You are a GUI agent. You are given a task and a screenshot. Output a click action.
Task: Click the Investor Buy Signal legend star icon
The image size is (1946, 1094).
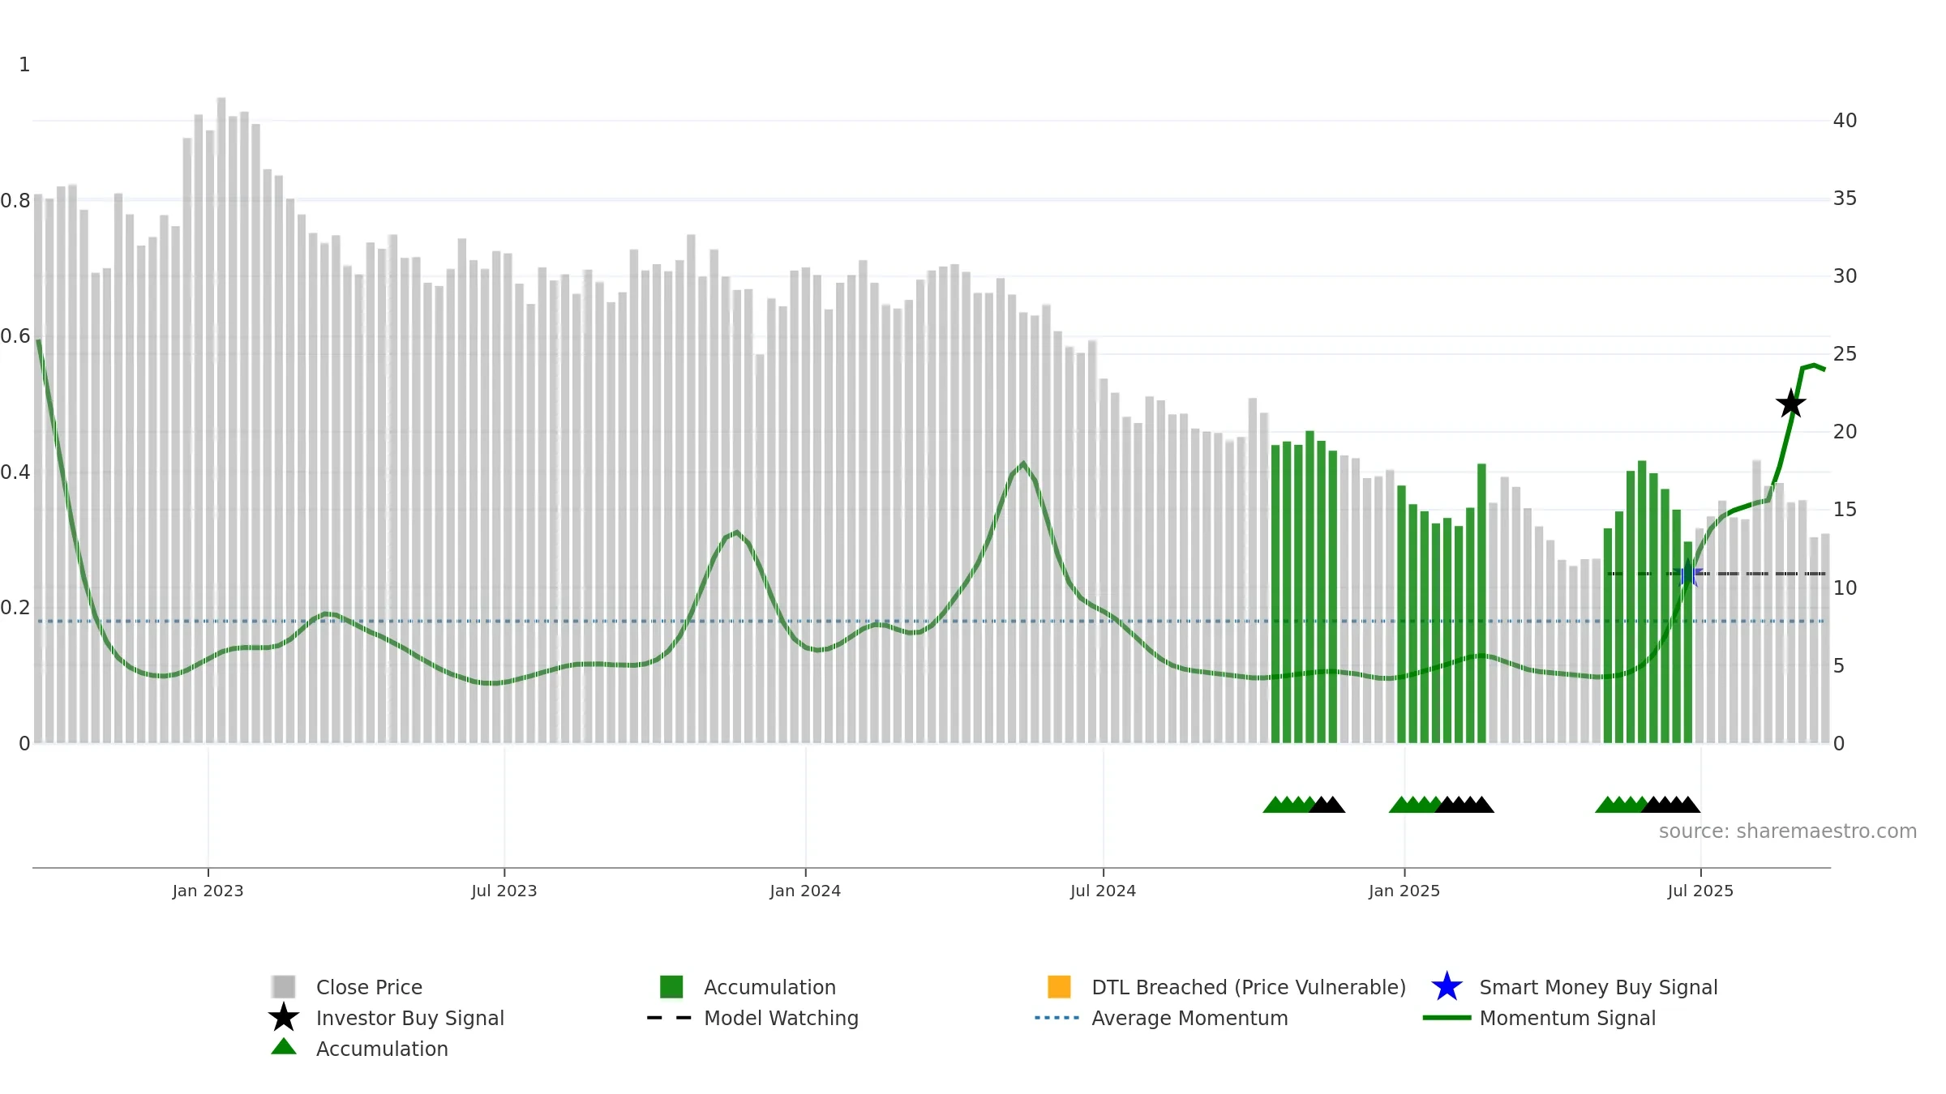coord(284,1017)
